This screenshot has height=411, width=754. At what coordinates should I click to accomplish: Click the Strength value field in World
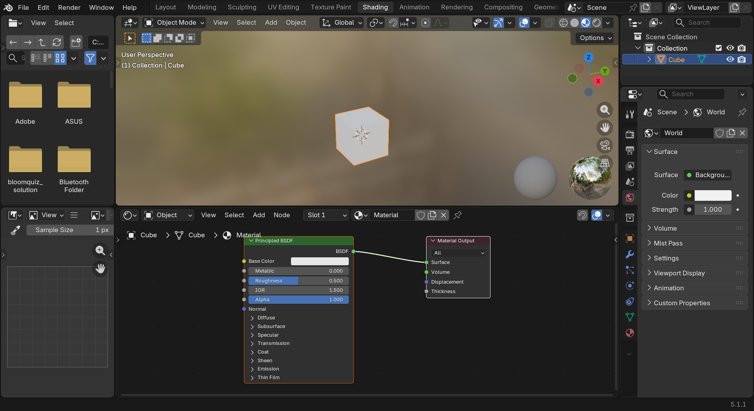[x=713, y=209]
